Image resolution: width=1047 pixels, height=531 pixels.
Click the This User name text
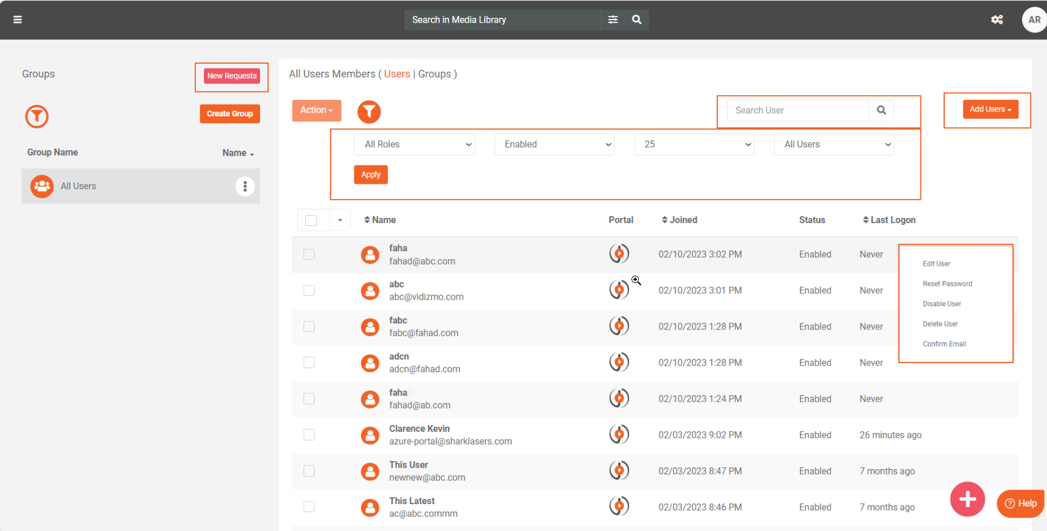pyautogui.click(x=408, y=465)
